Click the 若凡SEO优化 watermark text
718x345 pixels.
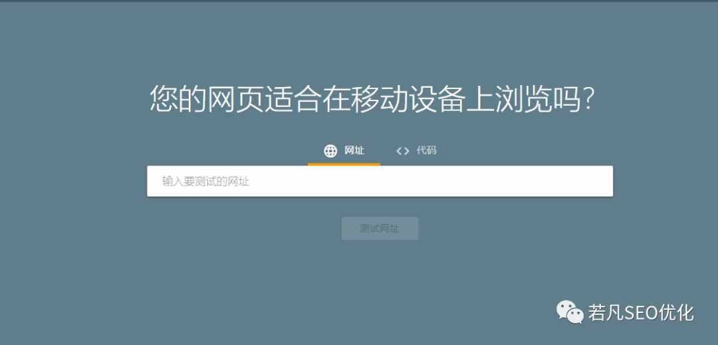click(x=641, y=312)
